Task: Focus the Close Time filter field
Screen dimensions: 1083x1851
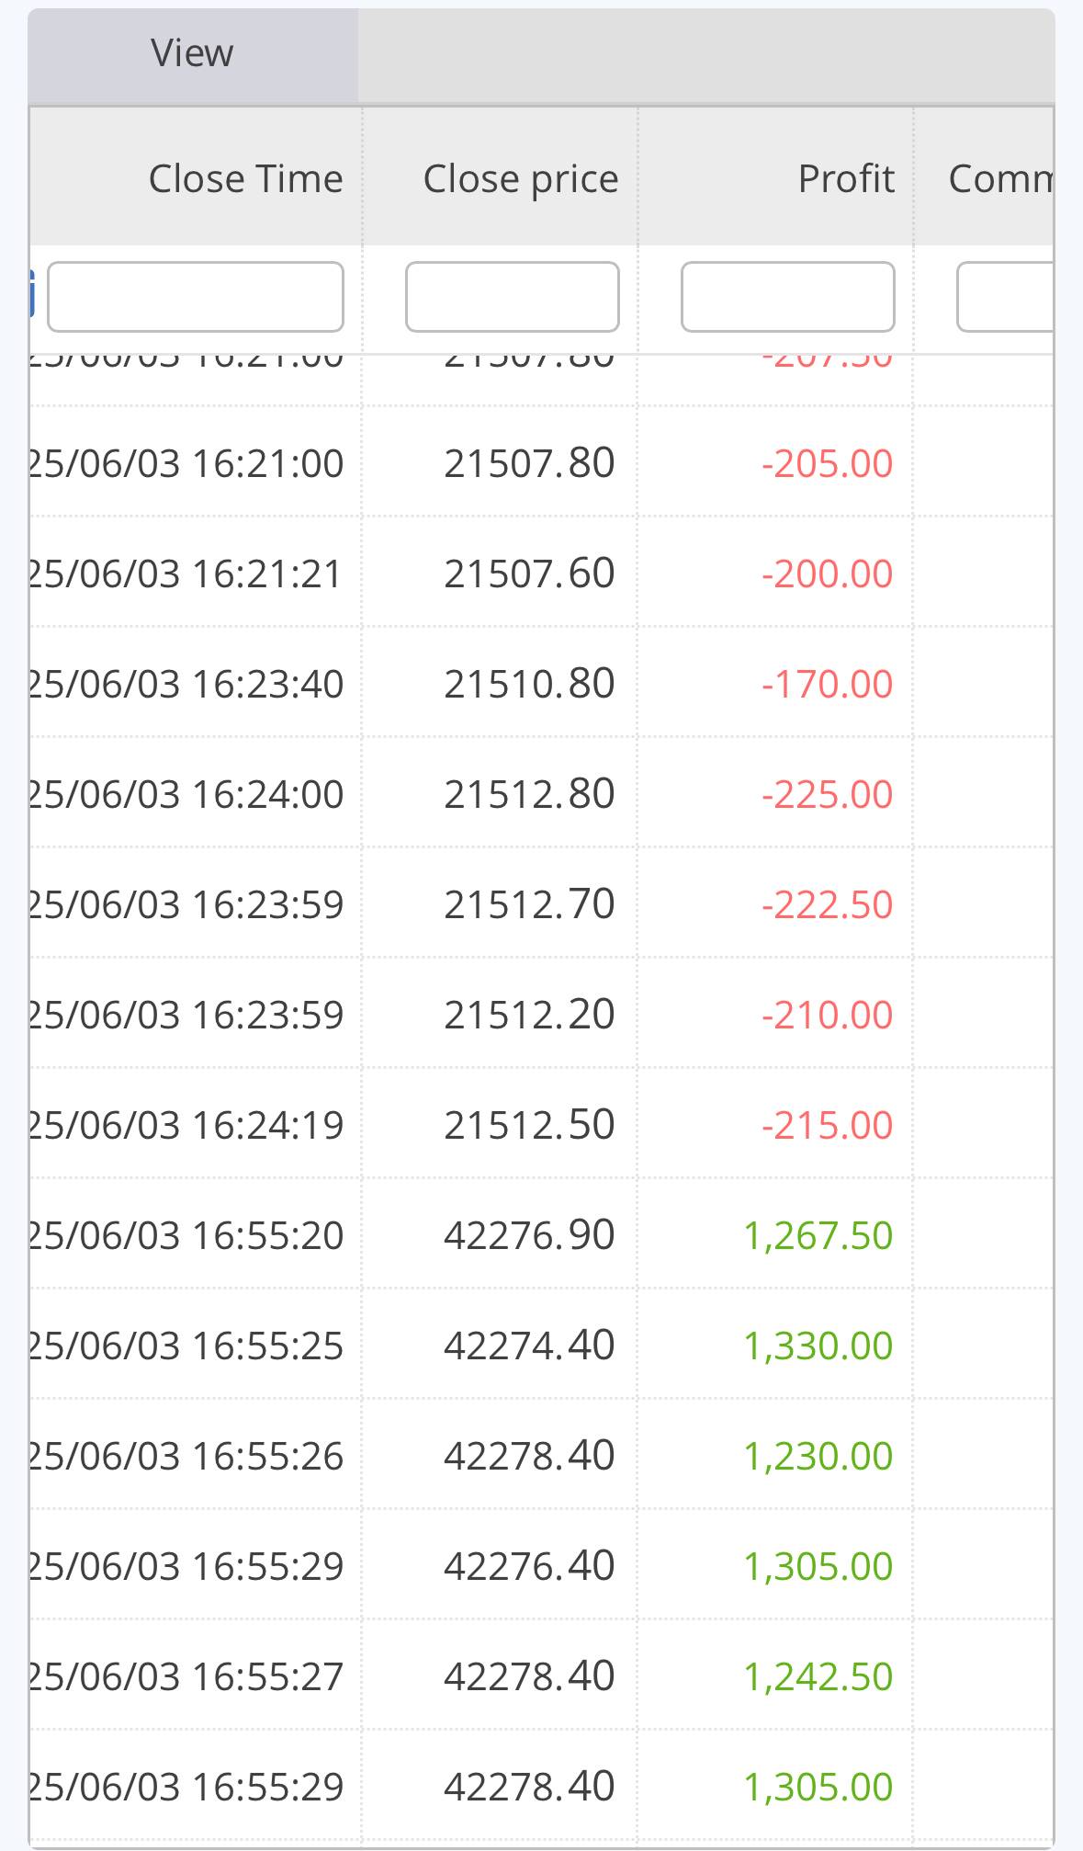Action: pos(196,297)
